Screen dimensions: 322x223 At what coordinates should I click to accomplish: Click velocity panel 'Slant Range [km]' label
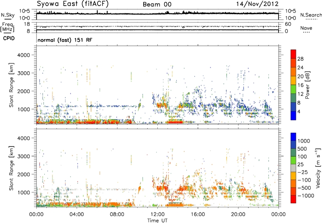pos(11,168)
